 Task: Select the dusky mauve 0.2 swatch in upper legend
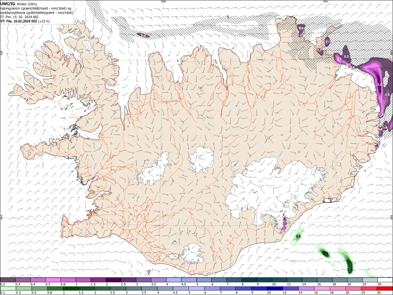[x=8, y=280]
